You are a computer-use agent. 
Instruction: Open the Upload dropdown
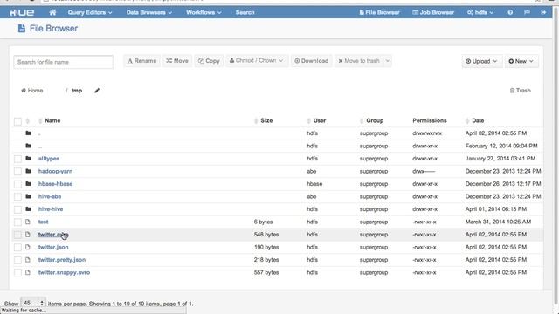coord(481,61)
